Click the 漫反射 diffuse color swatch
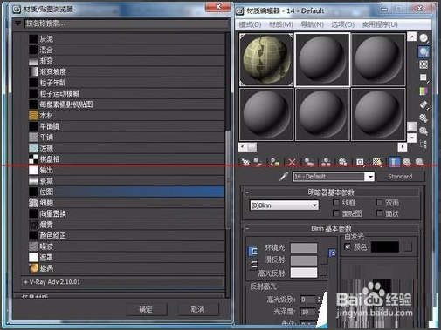Image resolution: width=441 pixels, height=330 pixels. pos(304,260)
